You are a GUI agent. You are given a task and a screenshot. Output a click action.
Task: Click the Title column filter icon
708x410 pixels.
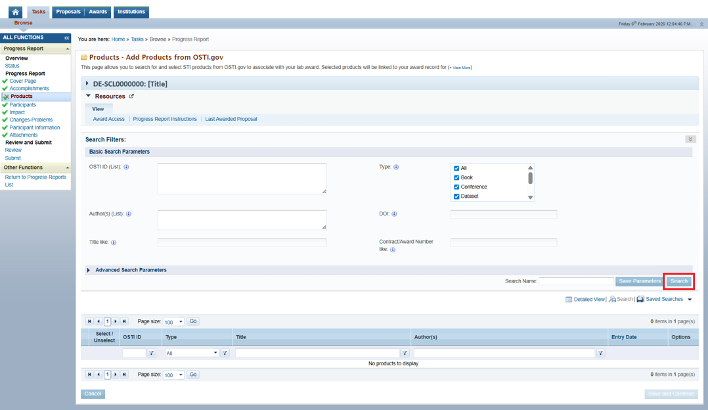[x=405, y=353]
